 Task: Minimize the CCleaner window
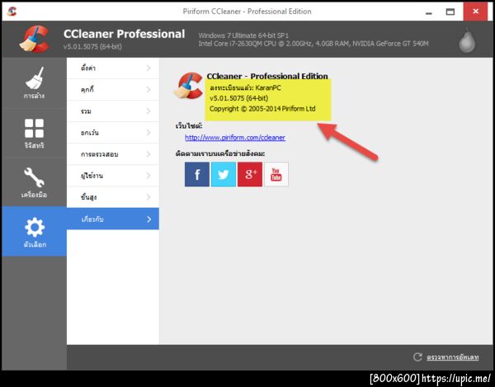[x=428, y=12]
